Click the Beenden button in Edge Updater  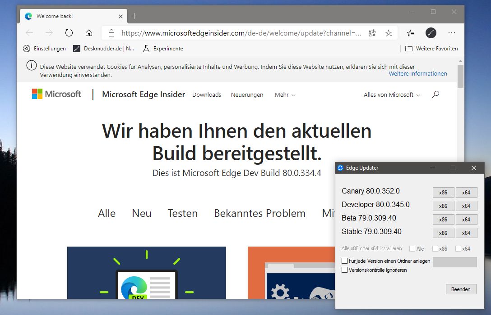pos(461,289)
